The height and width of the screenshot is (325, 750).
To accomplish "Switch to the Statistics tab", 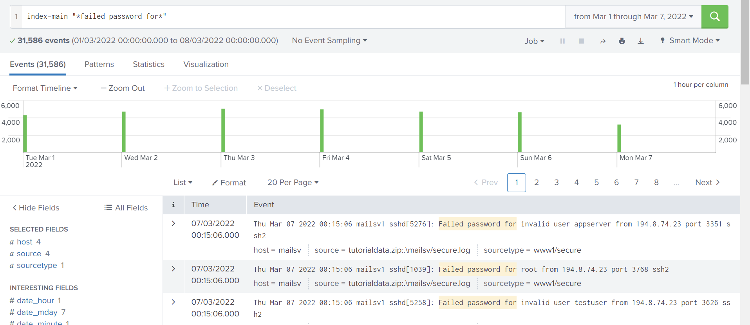I will (148, 65).
